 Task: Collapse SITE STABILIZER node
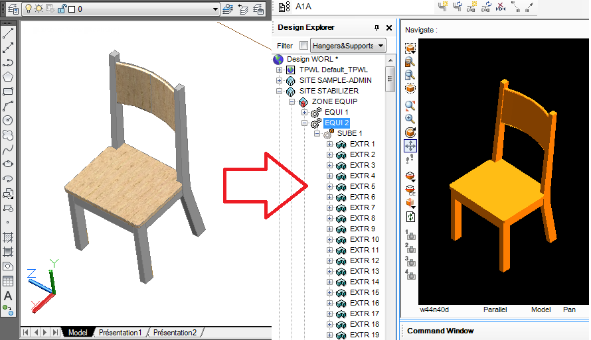point(280,91)
